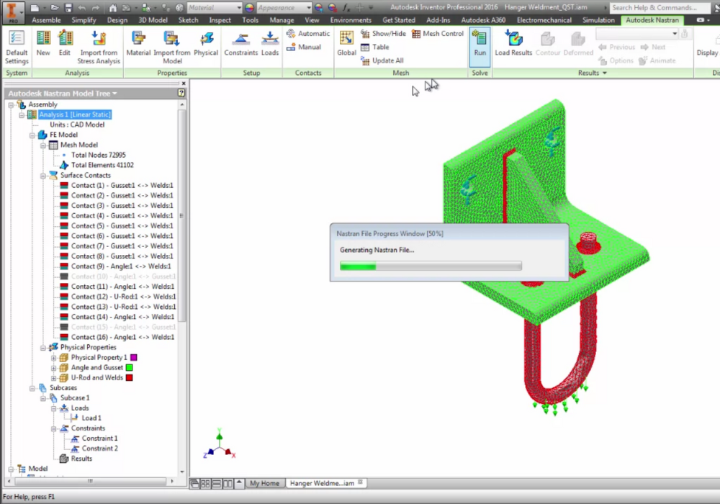Open the My Home document tab
This screenshot has width=720, height=504.
pyautogui.click(x=264, y=483)
